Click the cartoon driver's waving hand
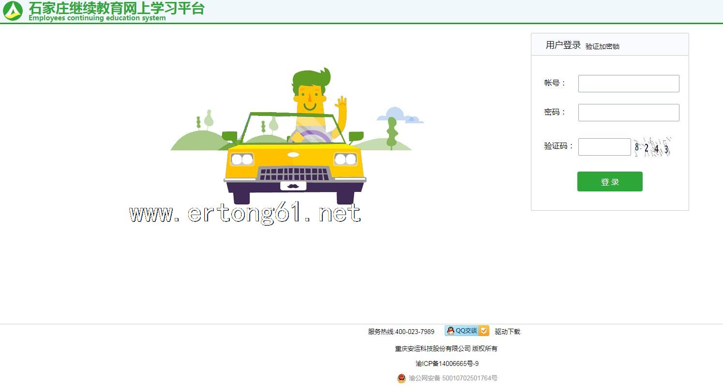Image resolution: width=723 pixels, height=392 pixels. (341, 103)
